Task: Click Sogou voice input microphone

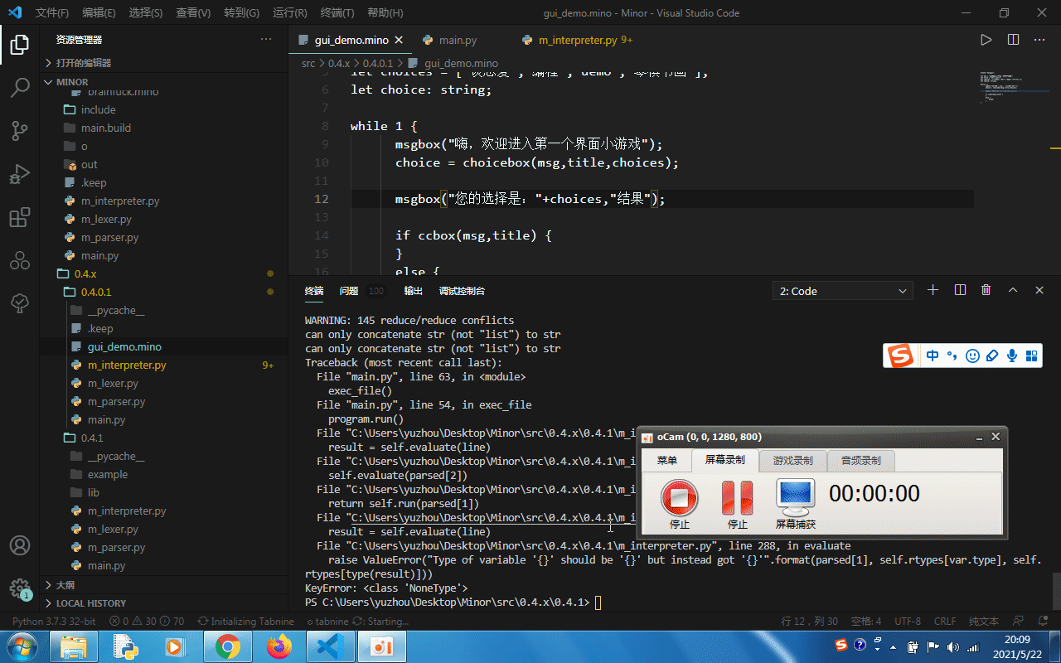Action: click(1012, 356)
